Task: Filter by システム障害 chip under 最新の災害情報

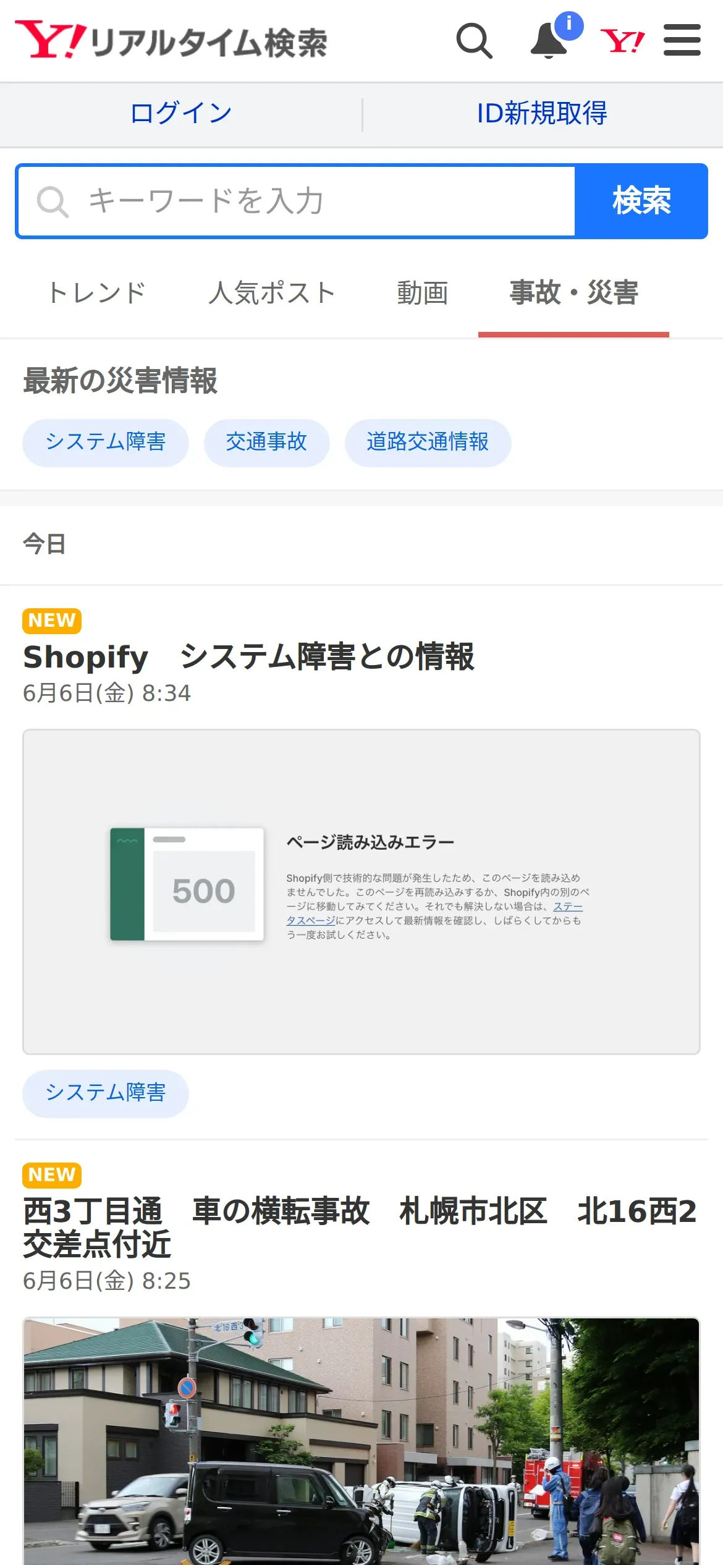Action: coord(106,443)
